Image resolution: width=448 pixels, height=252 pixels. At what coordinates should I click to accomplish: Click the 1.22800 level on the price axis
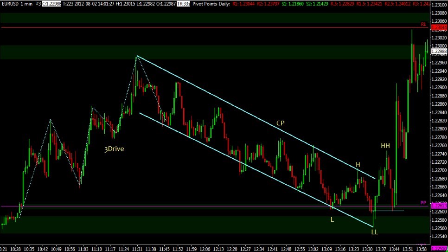(439, 129)
